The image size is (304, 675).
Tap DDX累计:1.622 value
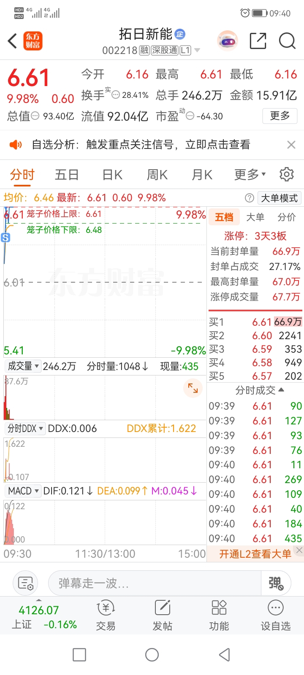[161, 429]
